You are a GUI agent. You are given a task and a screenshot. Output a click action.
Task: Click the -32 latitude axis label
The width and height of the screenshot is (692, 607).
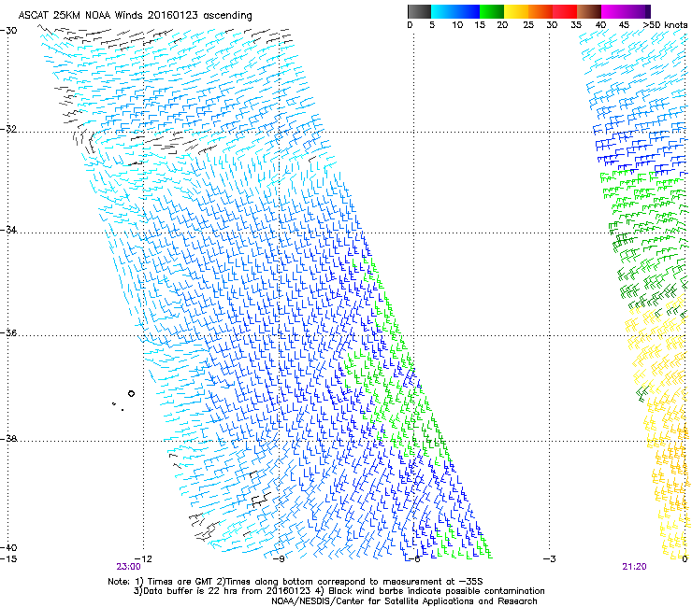pyautogui.click(x=8, y=129)
